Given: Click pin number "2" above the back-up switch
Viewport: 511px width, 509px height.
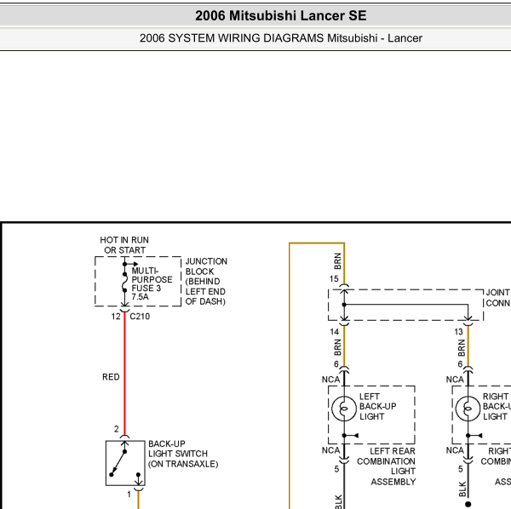Looking at the screenshot, I should (117, 429).
